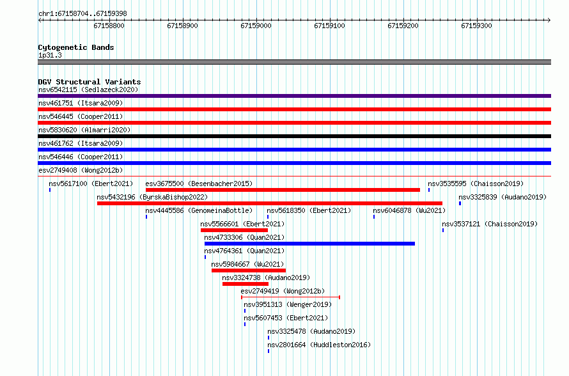Open nsv5607453 (Ebert2021) label
Screen dimensions: 569x376
click(x=286, y=318)
